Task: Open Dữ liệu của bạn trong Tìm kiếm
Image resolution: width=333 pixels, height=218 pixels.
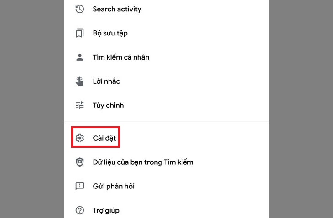Action: [x=143, y=162]
